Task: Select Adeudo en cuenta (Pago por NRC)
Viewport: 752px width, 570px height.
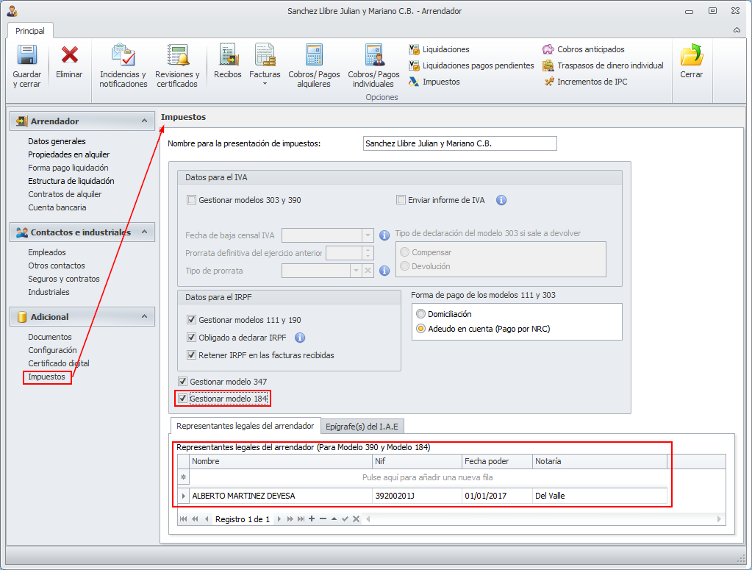Action: [420, 329]
